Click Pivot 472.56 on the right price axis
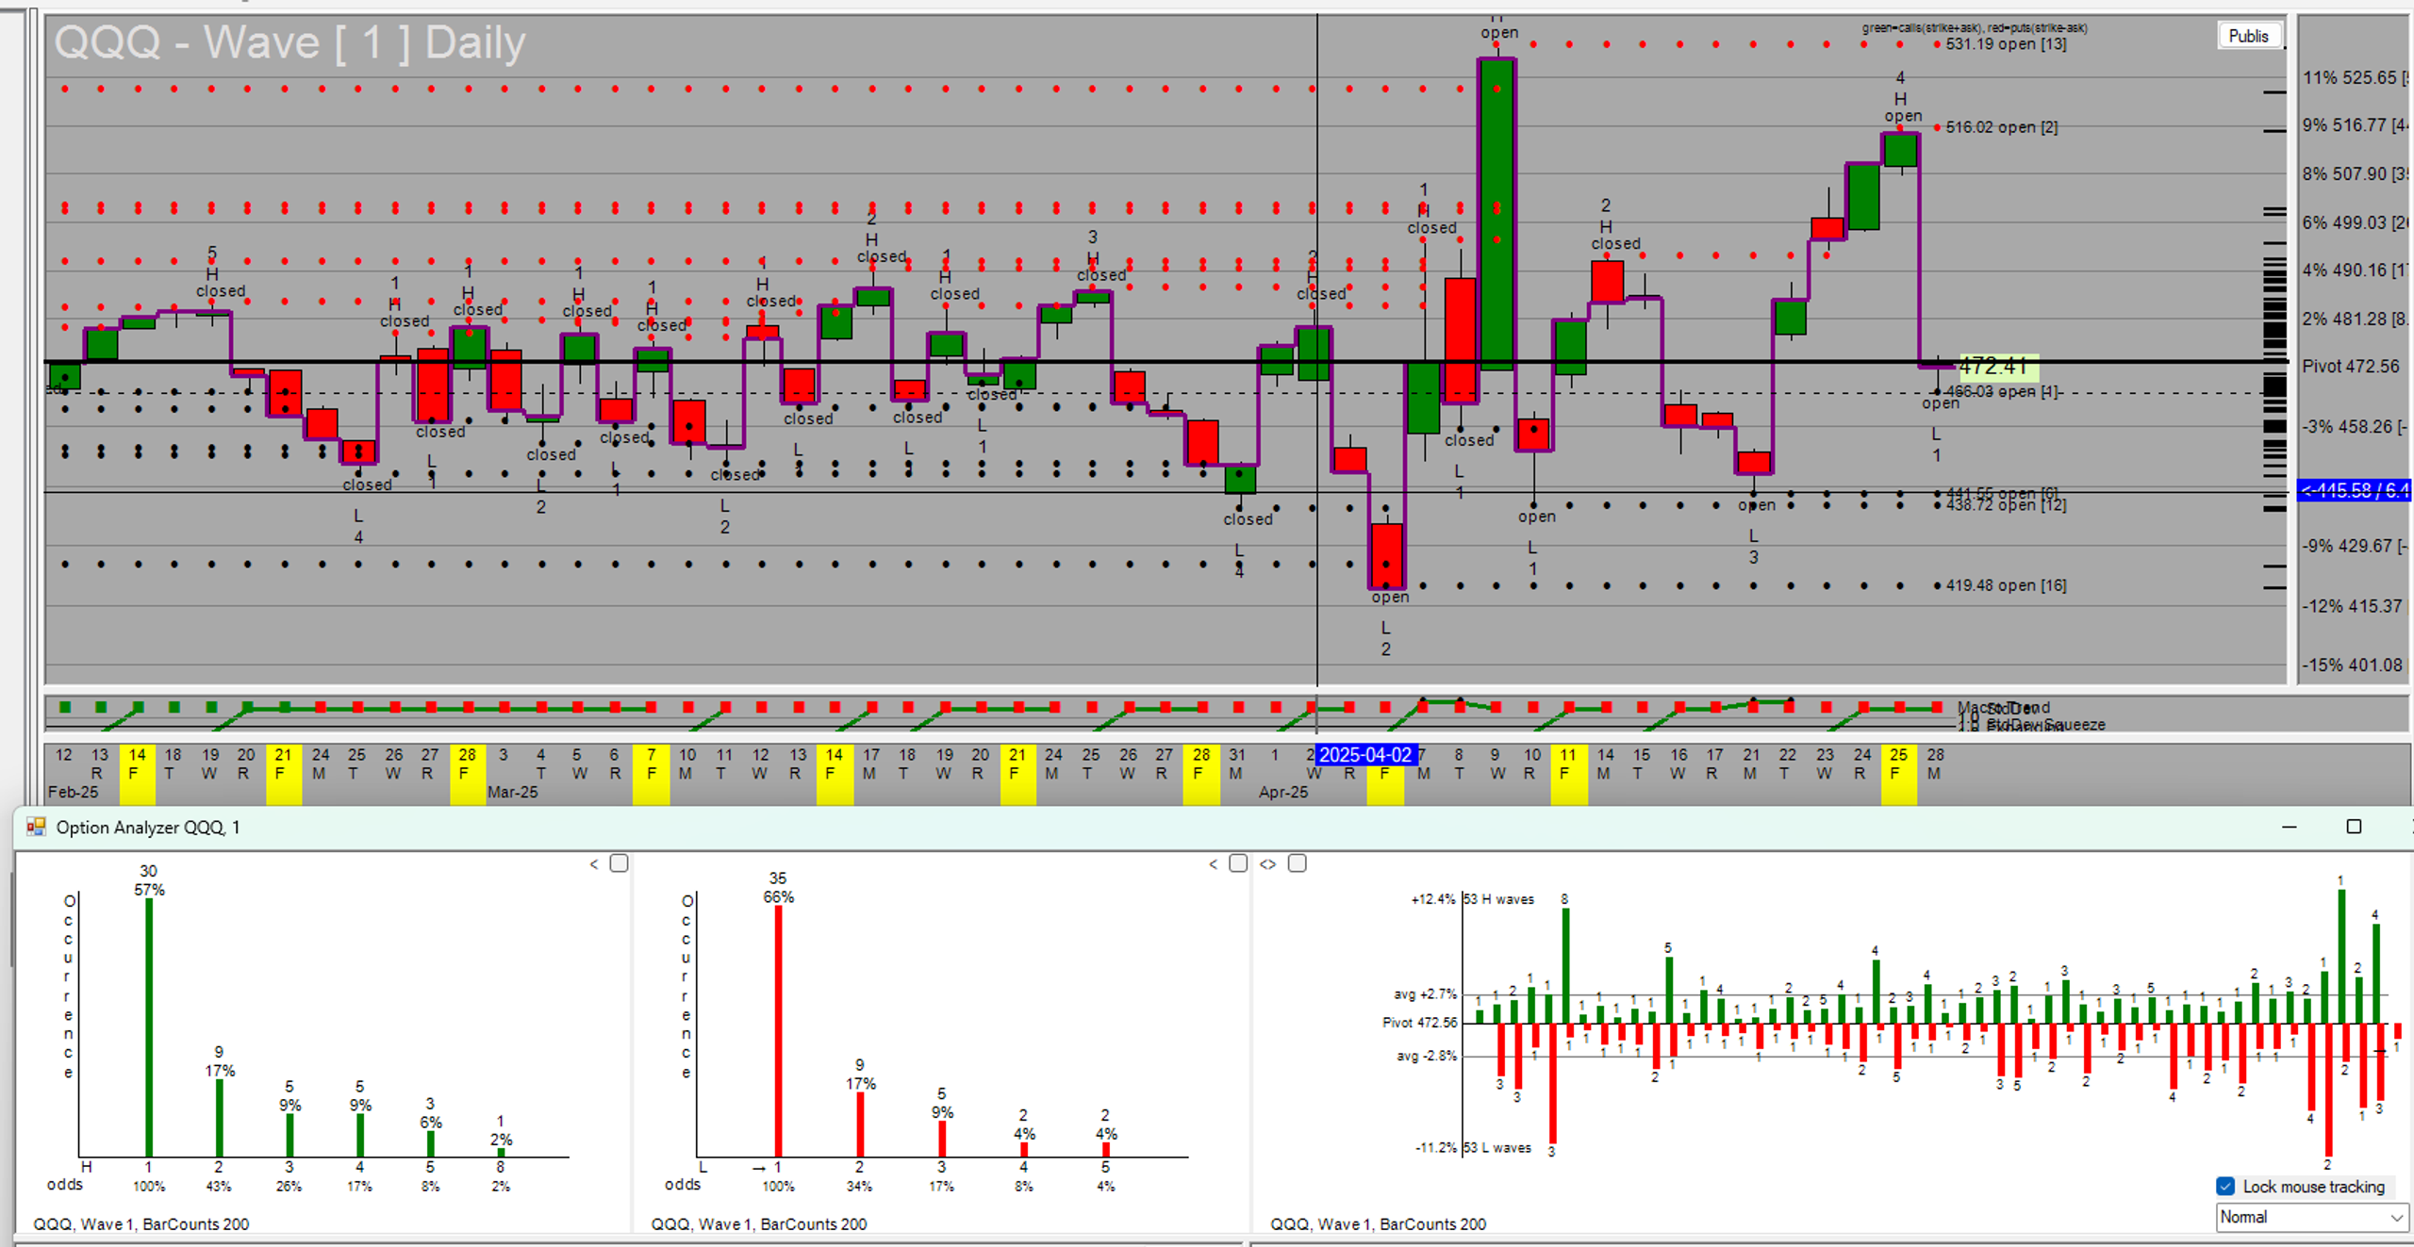Screen dimensions: 2414x1247 (x=2351, y=367)
